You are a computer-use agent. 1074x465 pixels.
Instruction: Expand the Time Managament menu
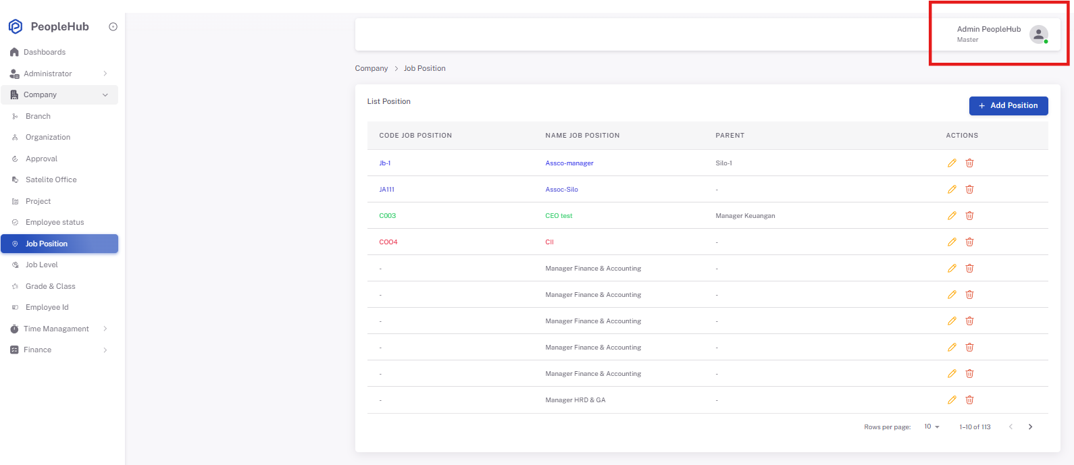(x=59, y=329)
